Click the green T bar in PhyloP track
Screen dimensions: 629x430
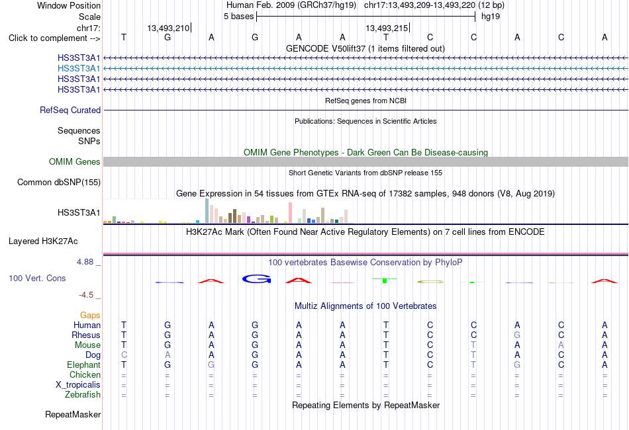(385, 280)
